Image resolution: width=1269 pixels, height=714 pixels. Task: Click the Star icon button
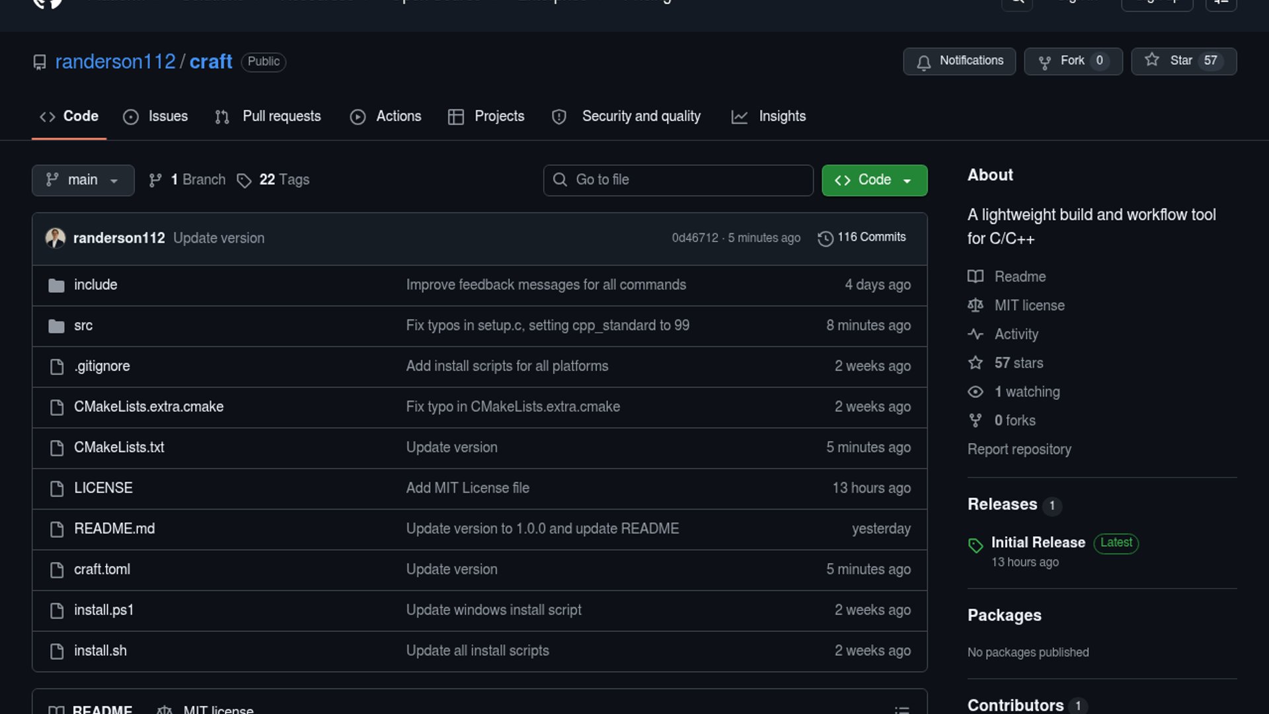click(1152, 61)
